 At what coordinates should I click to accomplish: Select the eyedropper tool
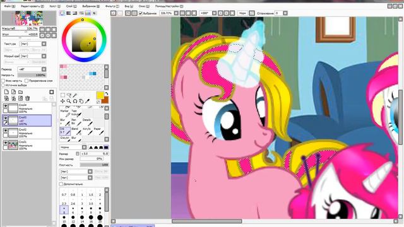87,101
